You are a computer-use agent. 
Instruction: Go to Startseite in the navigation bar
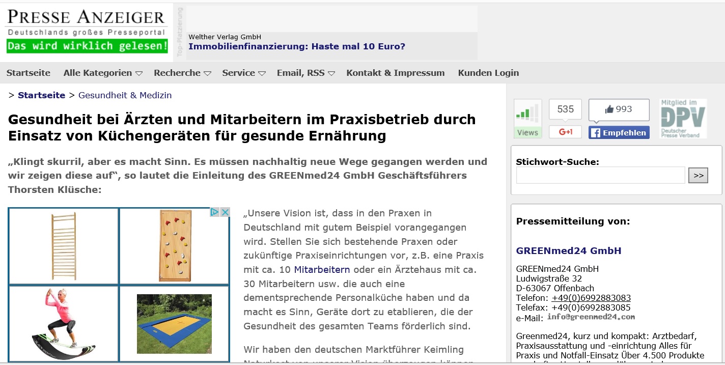point(29,73)
